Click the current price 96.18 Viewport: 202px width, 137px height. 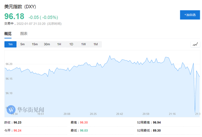[x=14, y=17]
